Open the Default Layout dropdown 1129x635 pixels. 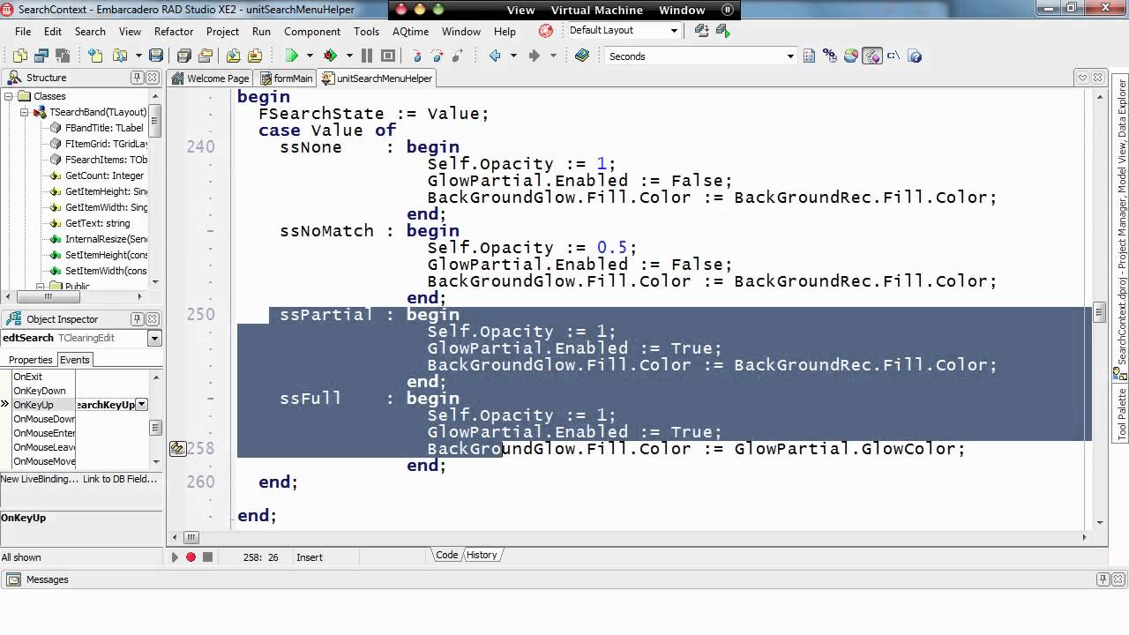[674, 30]
